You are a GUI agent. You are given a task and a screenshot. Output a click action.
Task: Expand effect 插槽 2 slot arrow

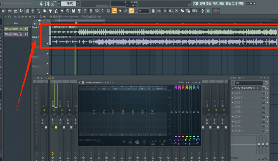coord(233,93)
